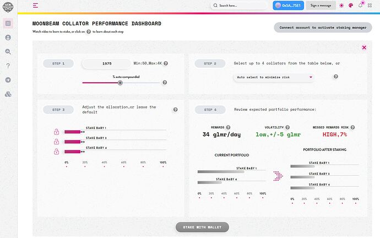The image size is (380, 238).
Task: Click the stake amount field showing 1975
Action: [107, 63]
